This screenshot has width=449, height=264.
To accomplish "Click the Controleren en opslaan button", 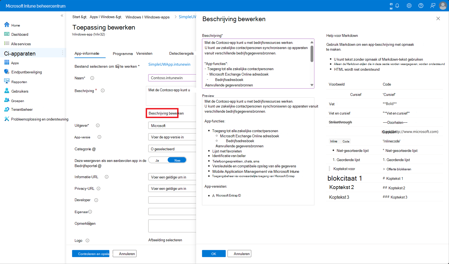I will coord(91,254).
